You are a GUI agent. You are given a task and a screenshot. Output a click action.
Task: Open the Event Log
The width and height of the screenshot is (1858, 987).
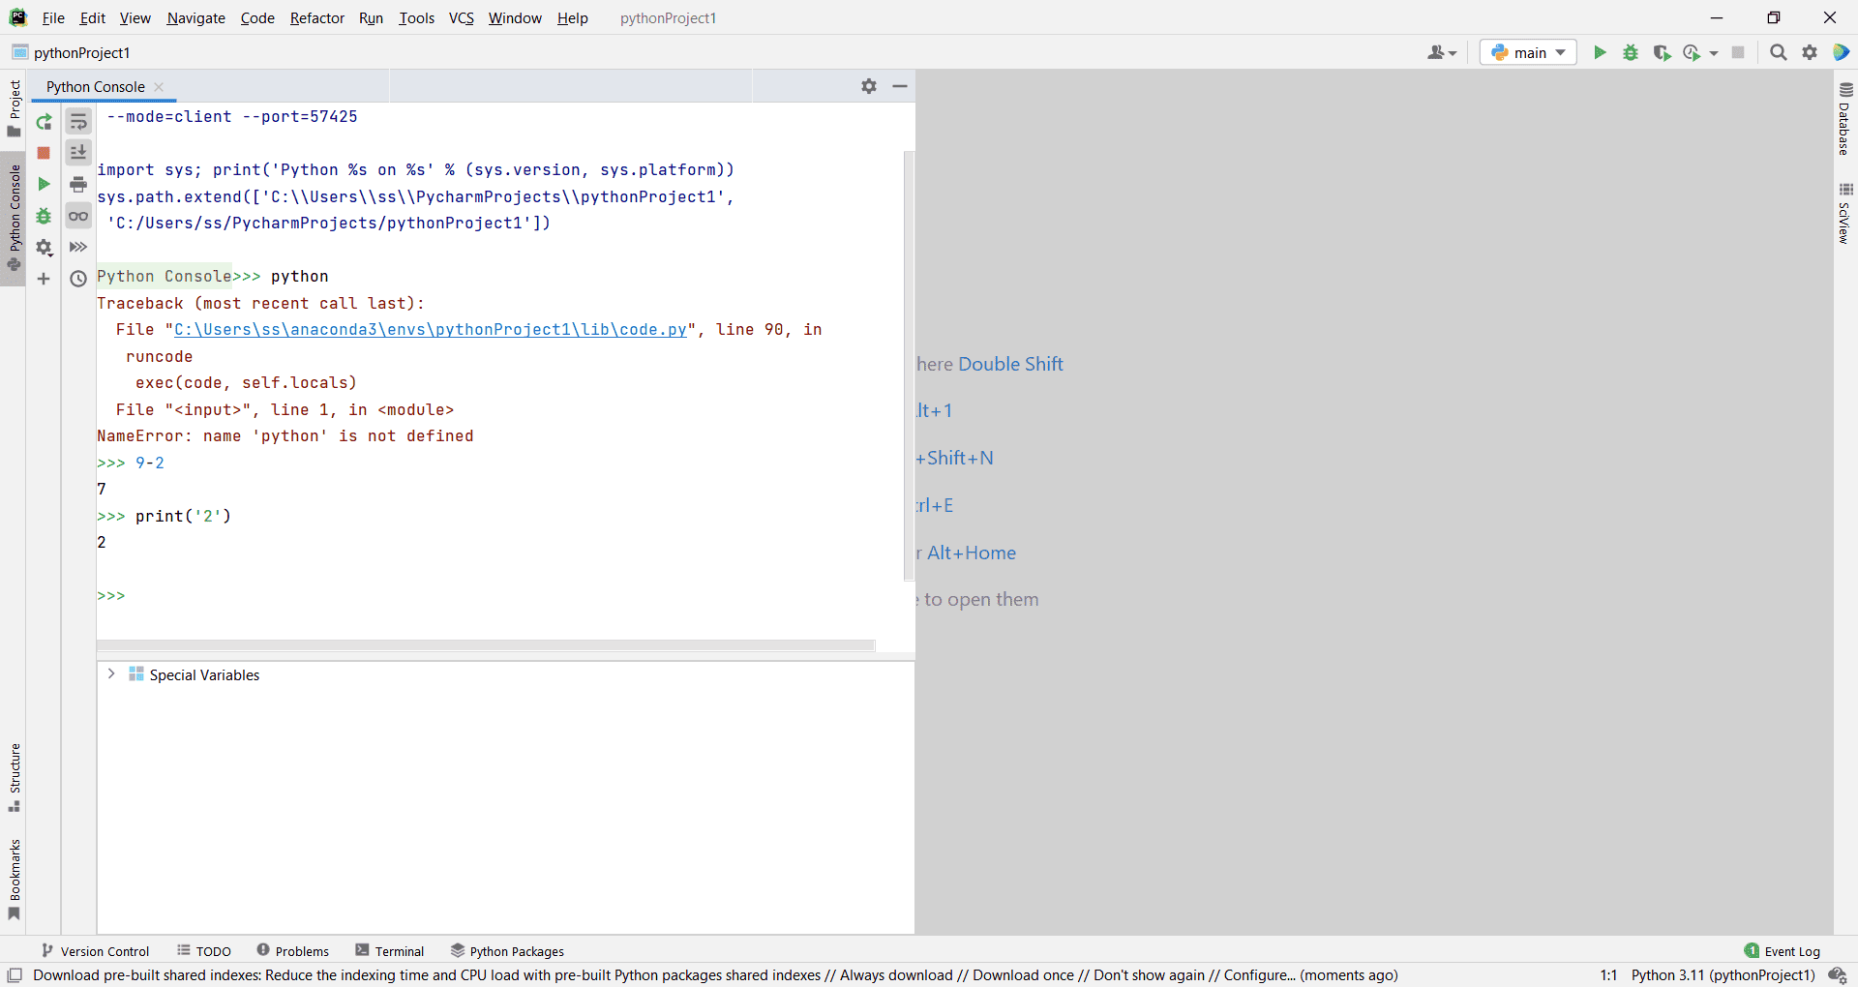pos(1783,951)
